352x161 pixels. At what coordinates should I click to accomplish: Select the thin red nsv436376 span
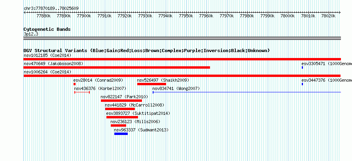[x=82, y=92]
